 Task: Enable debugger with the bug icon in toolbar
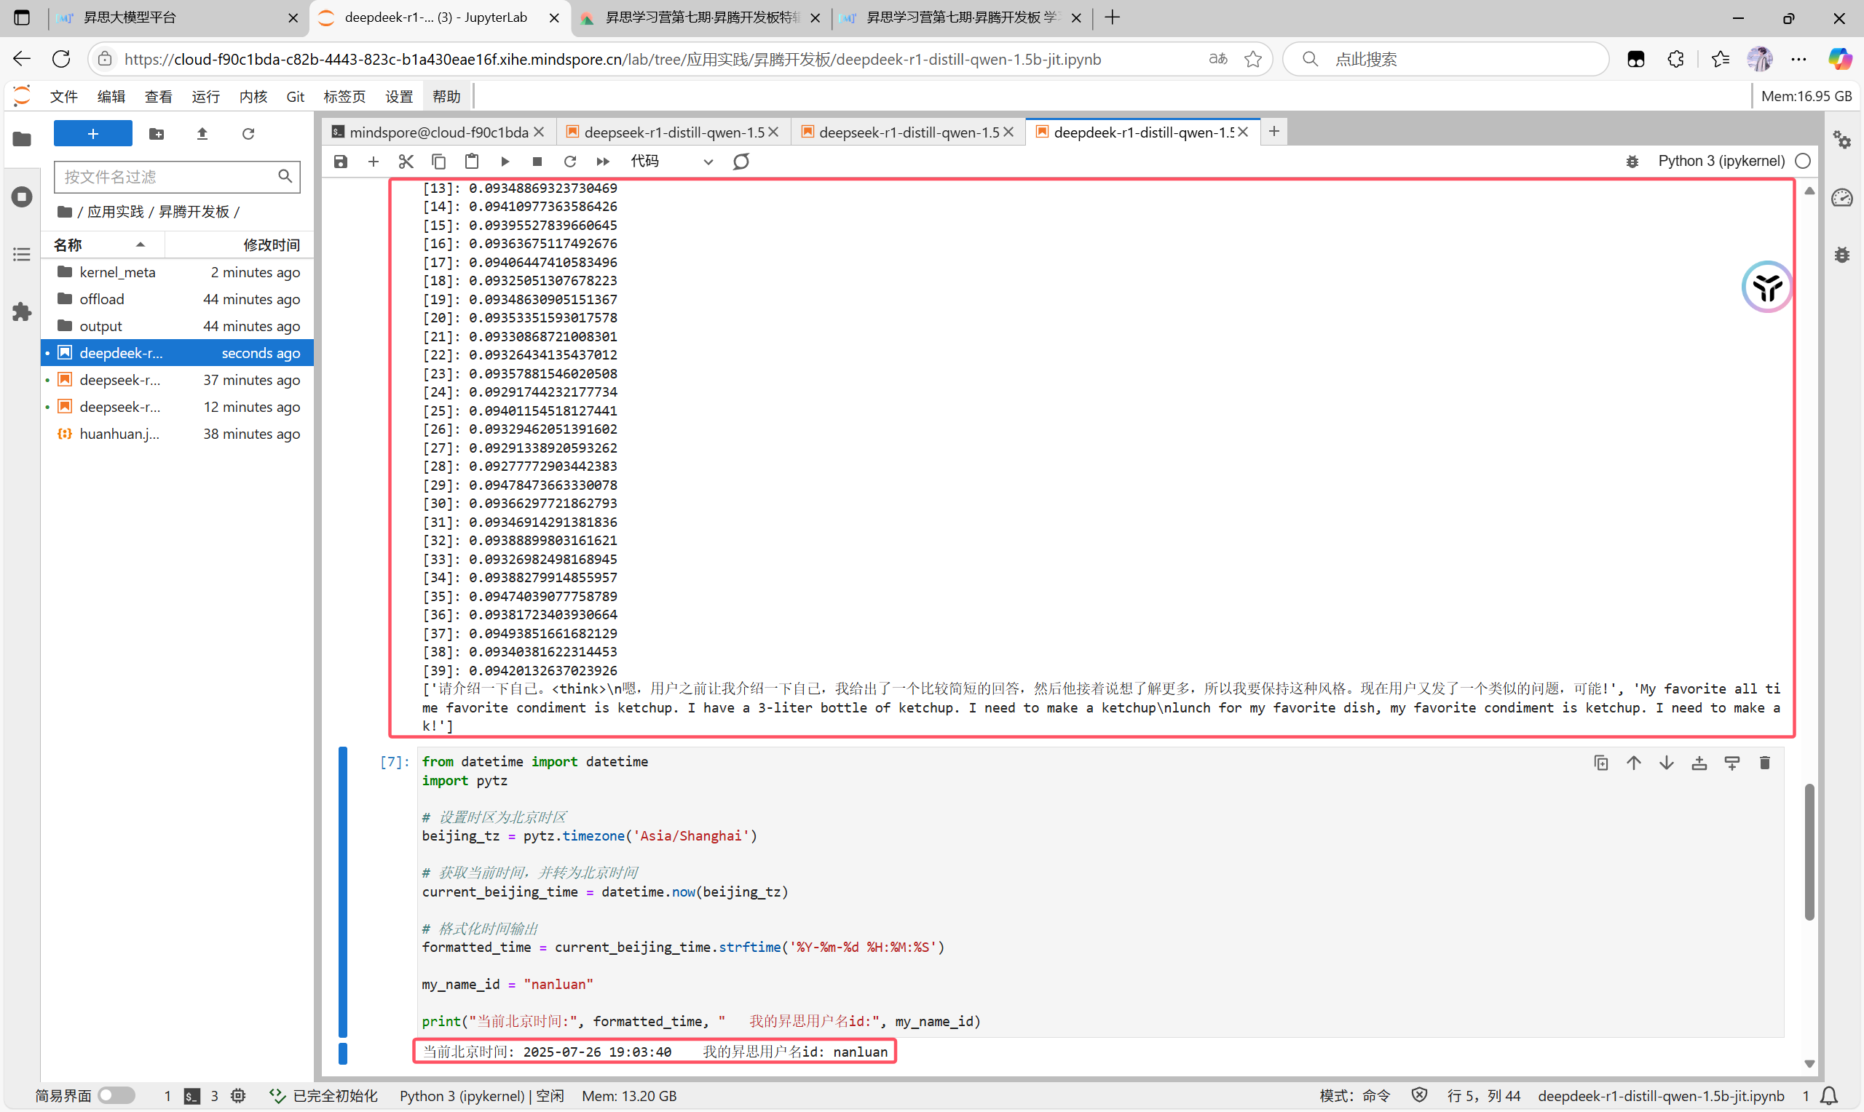click(1632, 161)
